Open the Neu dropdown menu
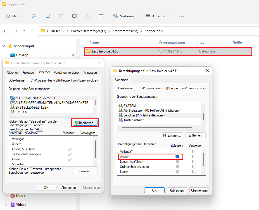Image resolution: width=259 pixels, height=210 pixels. [x=14, y=16]
